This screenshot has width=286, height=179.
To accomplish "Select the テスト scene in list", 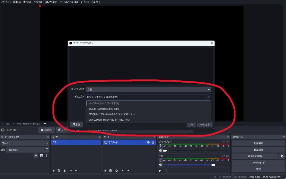I will [76, 142].
